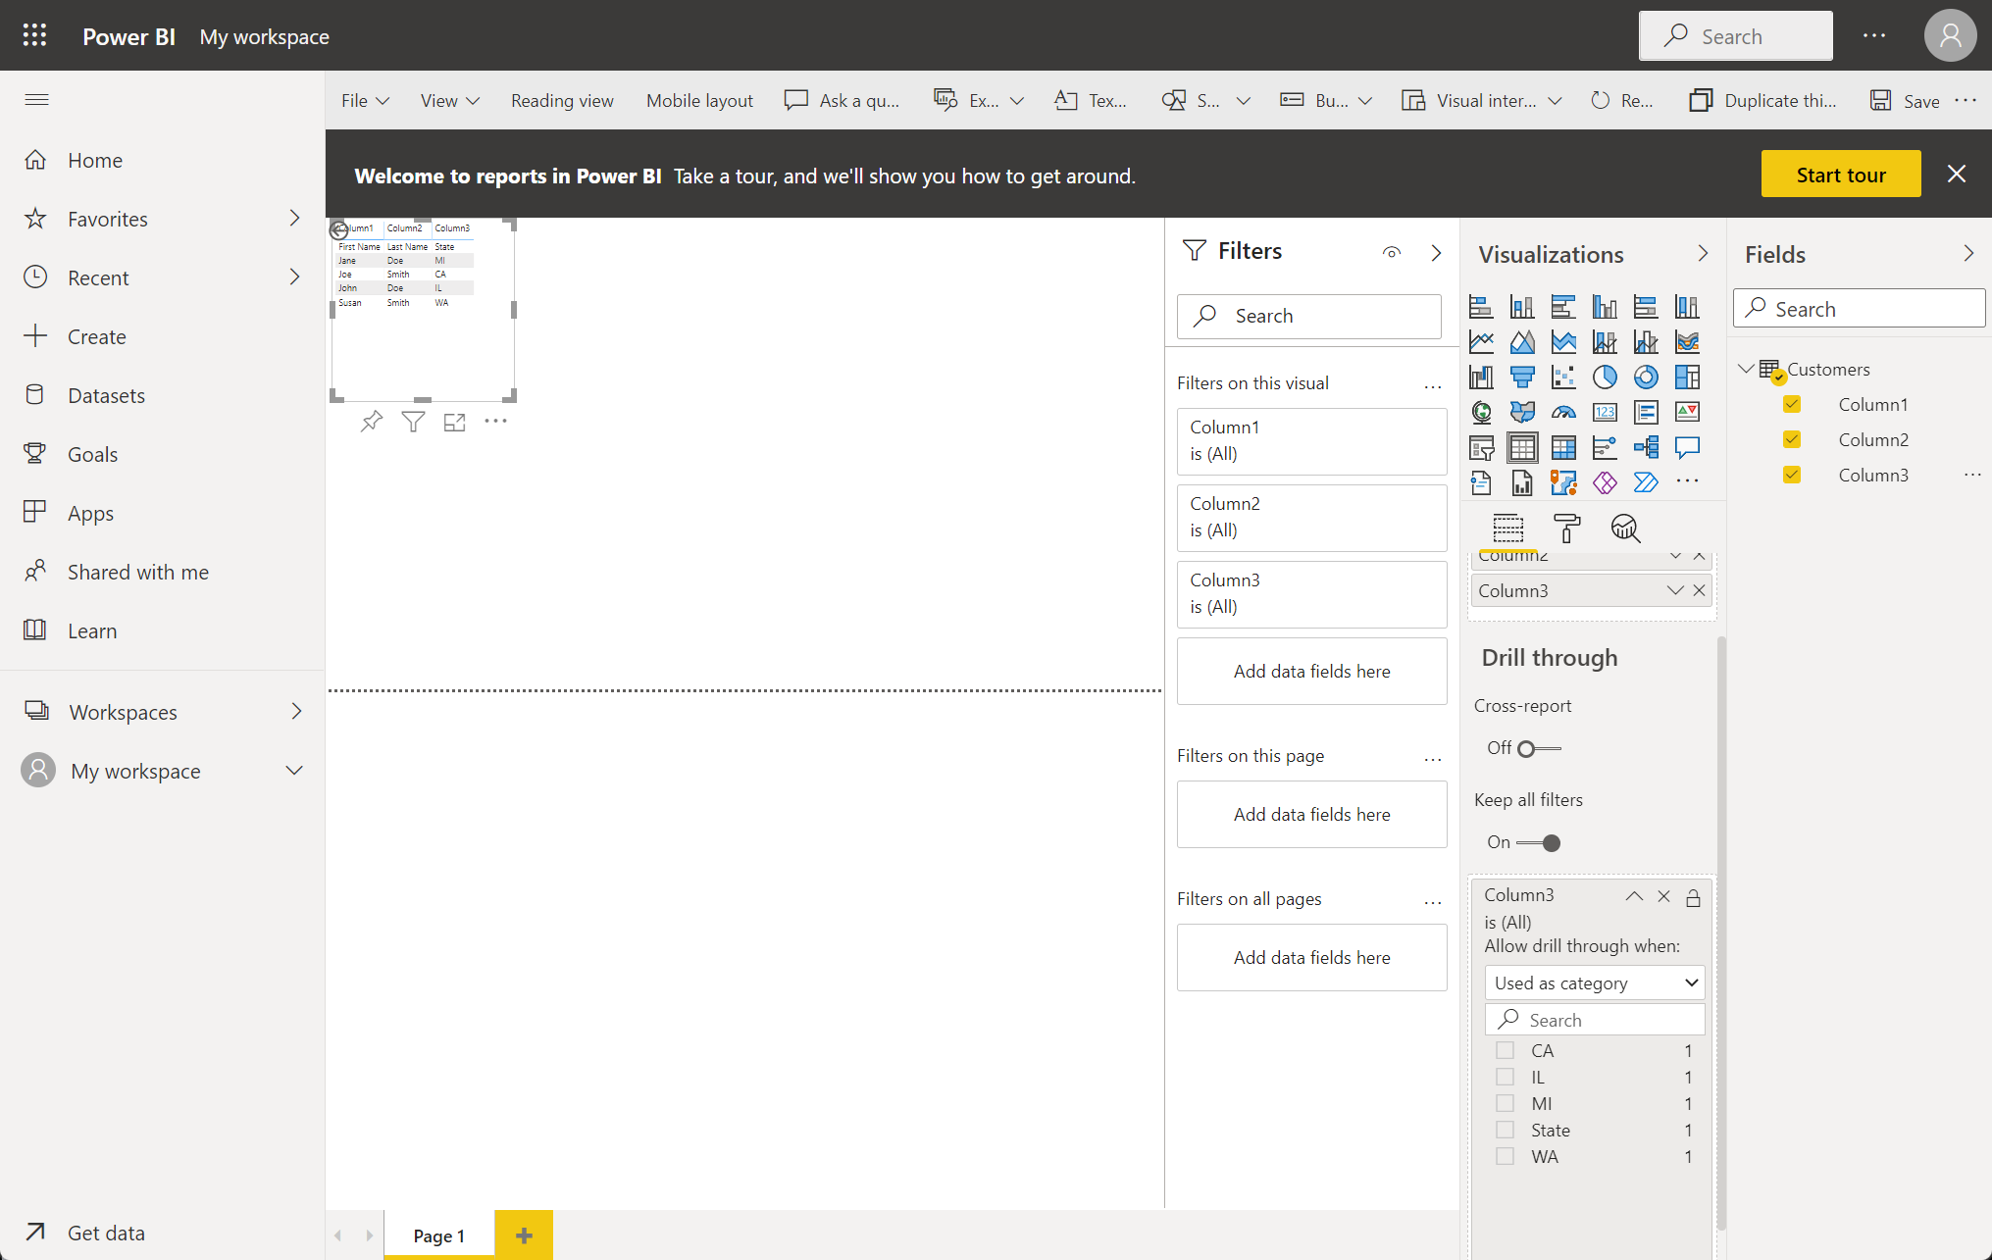Open the Used as category dropdown
Image resolution: width=1992 pixels, height=1260 pixels.
(x=1595, y=983)
